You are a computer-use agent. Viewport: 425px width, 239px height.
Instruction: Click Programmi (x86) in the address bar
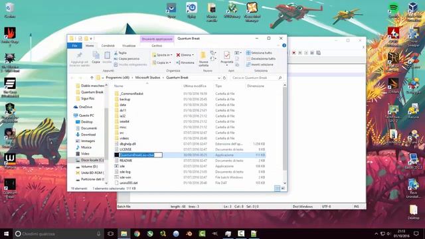pos(118,78)
